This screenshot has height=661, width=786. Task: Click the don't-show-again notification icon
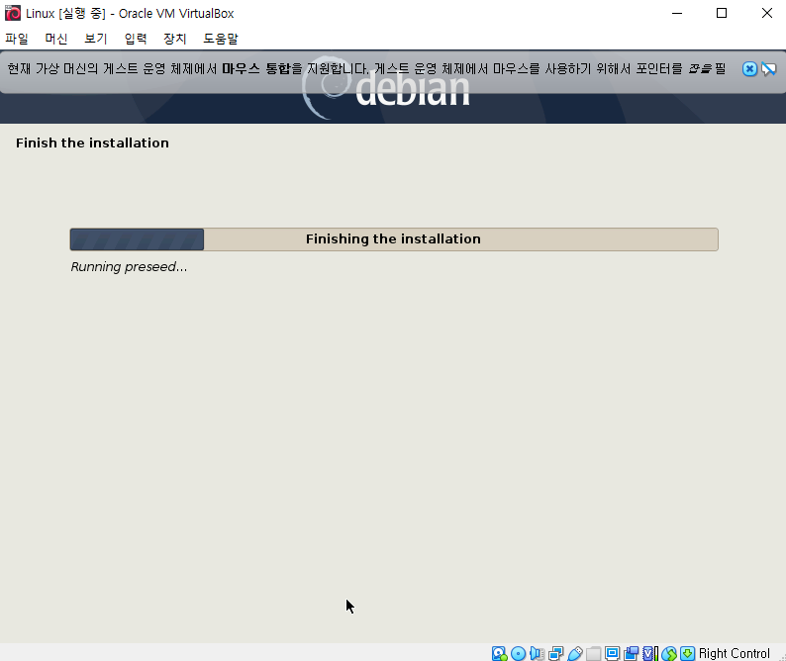[768, 68]
